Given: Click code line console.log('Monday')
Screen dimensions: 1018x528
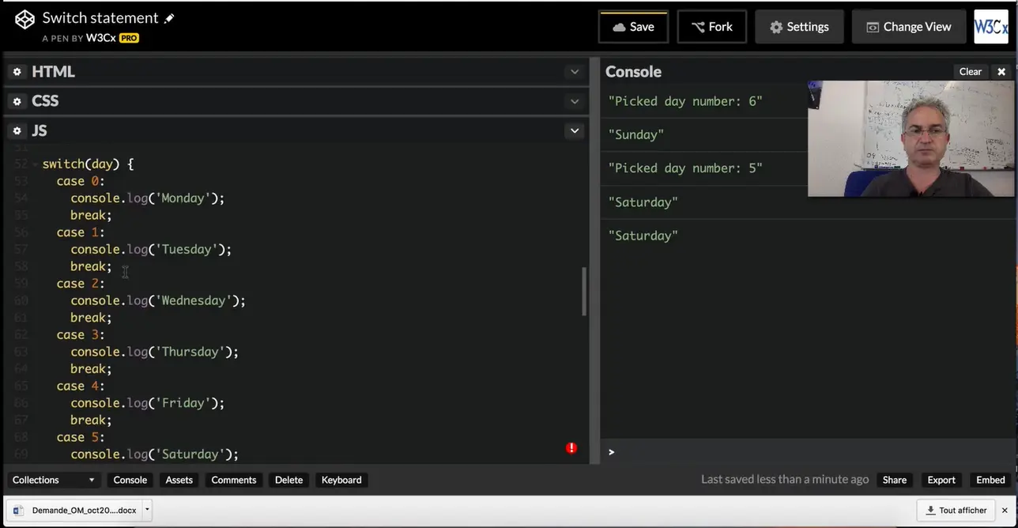Looking at the screenshot, I should (x=148, y=198).
